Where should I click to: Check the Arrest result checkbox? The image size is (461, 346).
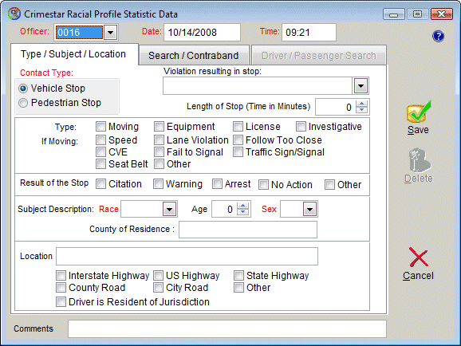(x=217, y=184)
